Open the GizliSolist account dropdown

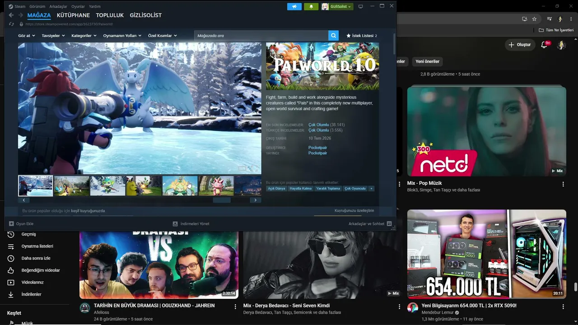tap(337, 6)
